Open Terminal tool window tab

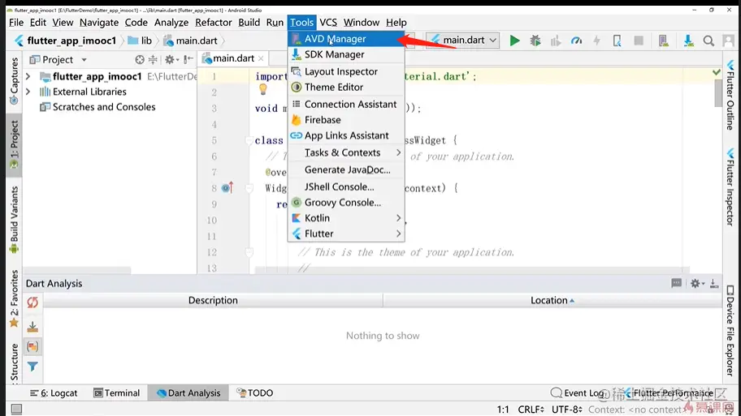coord(116,392)
